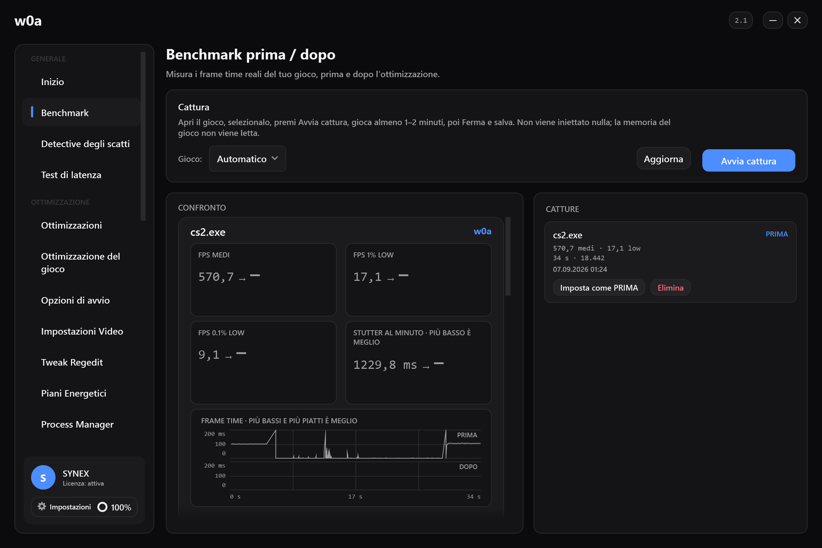Open Opzioni di avvio
The height and width of the screenshot is (548, 822).
click(x=81, y=300)
